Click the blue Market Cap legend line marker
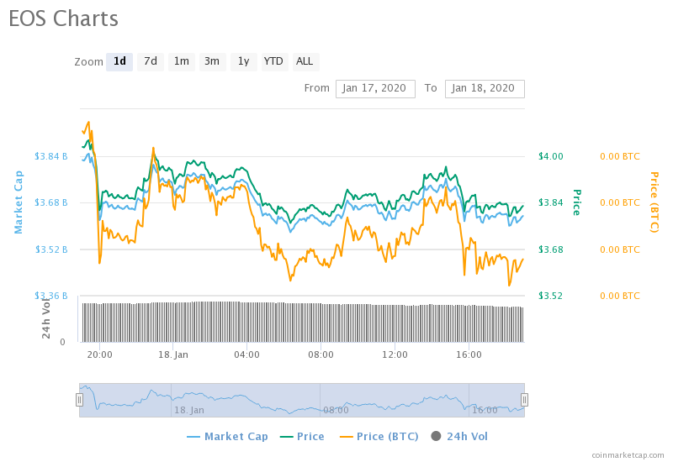This screenshot has height=462, width=673. coord(193,437)
